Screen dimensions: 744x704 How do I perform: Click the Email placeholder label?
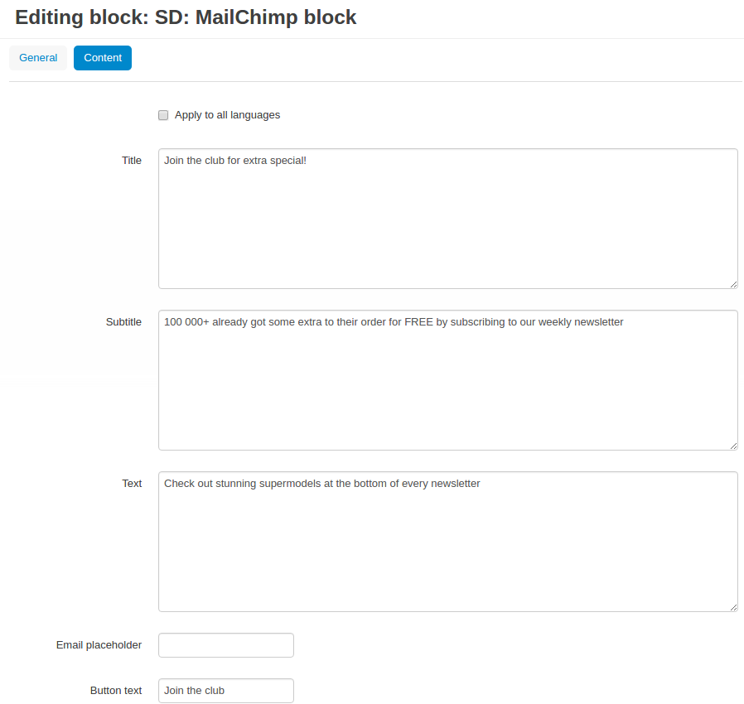point(99,645)
